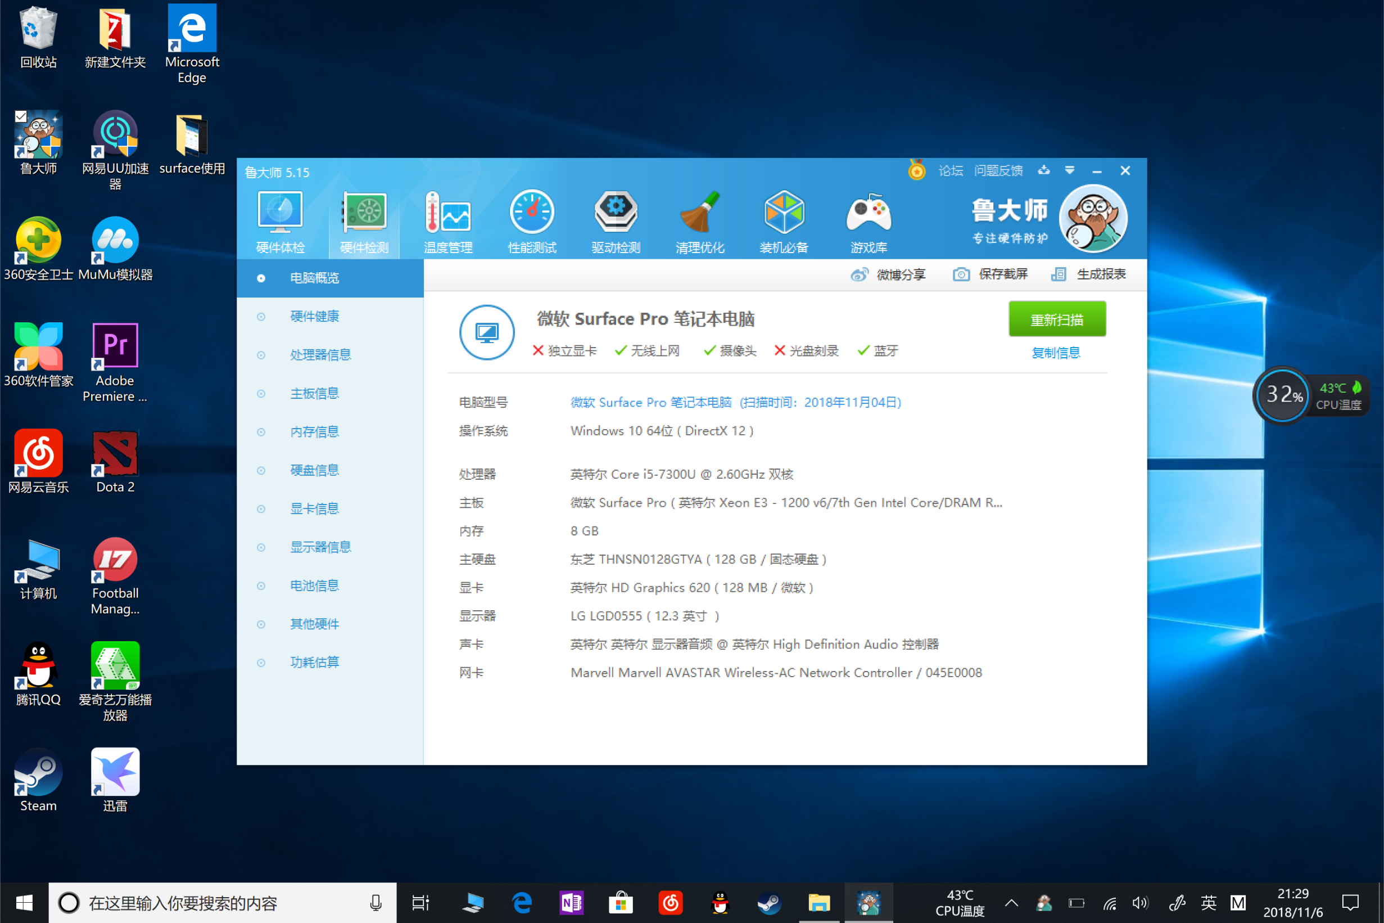Image resolution: width=1384 pixels, height=923 pixels.
Task: Open the 网易UU加速器 desktop shortcut
Action: (x=115, y=151)
